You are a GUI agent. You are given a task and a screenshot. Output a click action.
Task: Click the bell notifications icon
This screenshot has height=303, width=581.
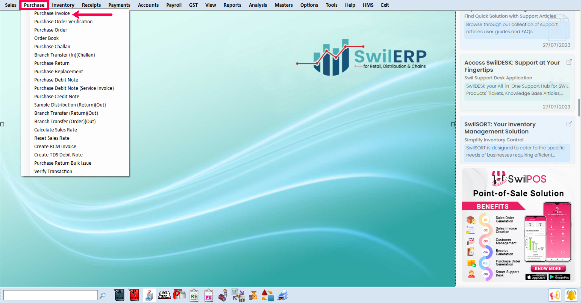tap(571, 295)
